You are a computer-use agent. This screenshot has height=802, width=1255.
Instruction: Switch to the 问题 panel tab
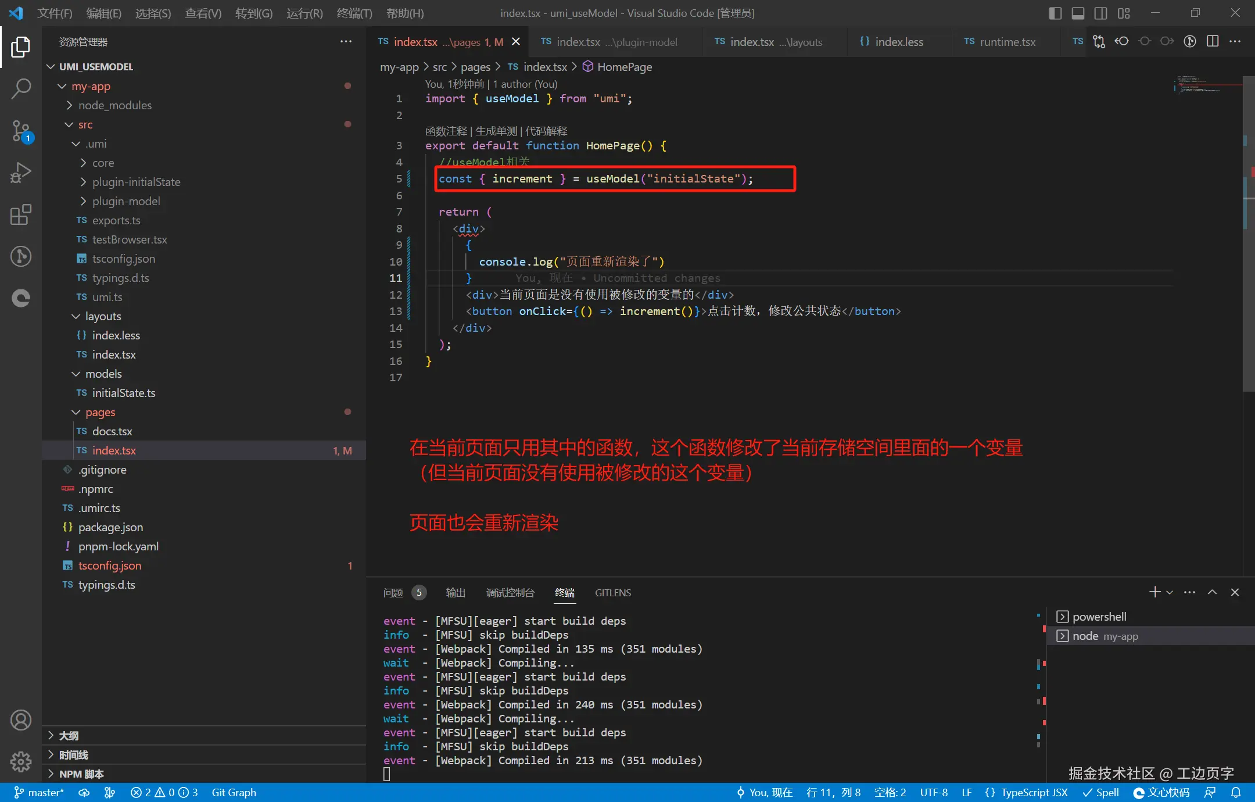point(393,592)
